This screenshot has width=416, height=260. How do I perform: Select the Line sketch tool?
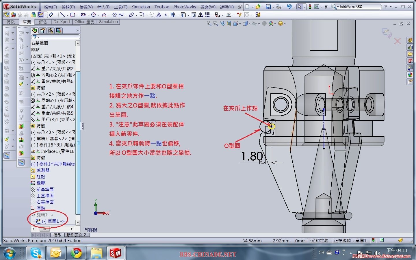(62, 15)
